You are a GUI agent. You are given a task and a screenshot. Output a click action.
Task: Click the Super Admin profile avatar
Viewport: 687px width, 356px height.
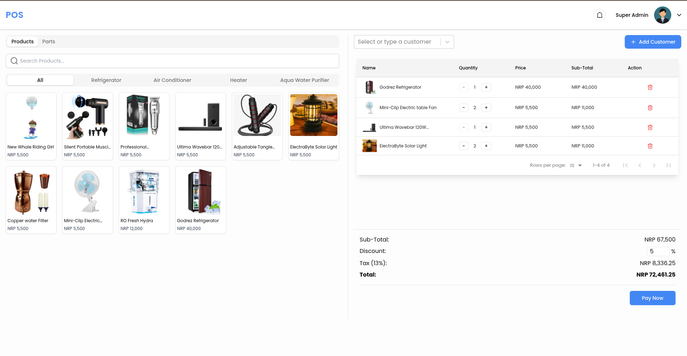pos(662,15)
